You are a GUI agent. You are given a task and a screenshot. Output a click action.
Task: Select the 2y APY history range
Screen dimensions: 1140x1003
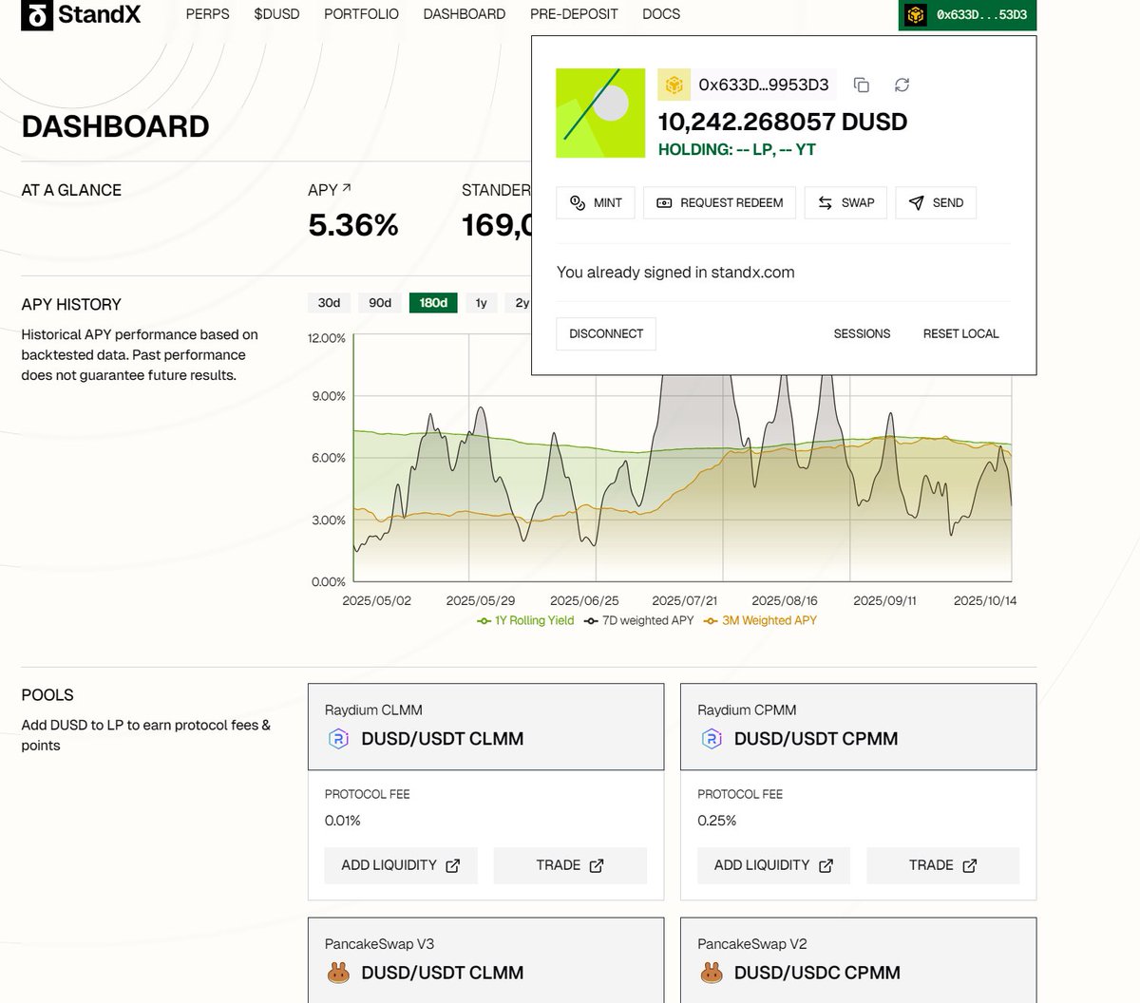[521, 302]
